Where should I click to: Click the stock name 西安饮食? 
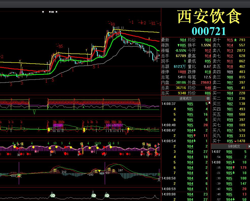(x=209, y=16)
